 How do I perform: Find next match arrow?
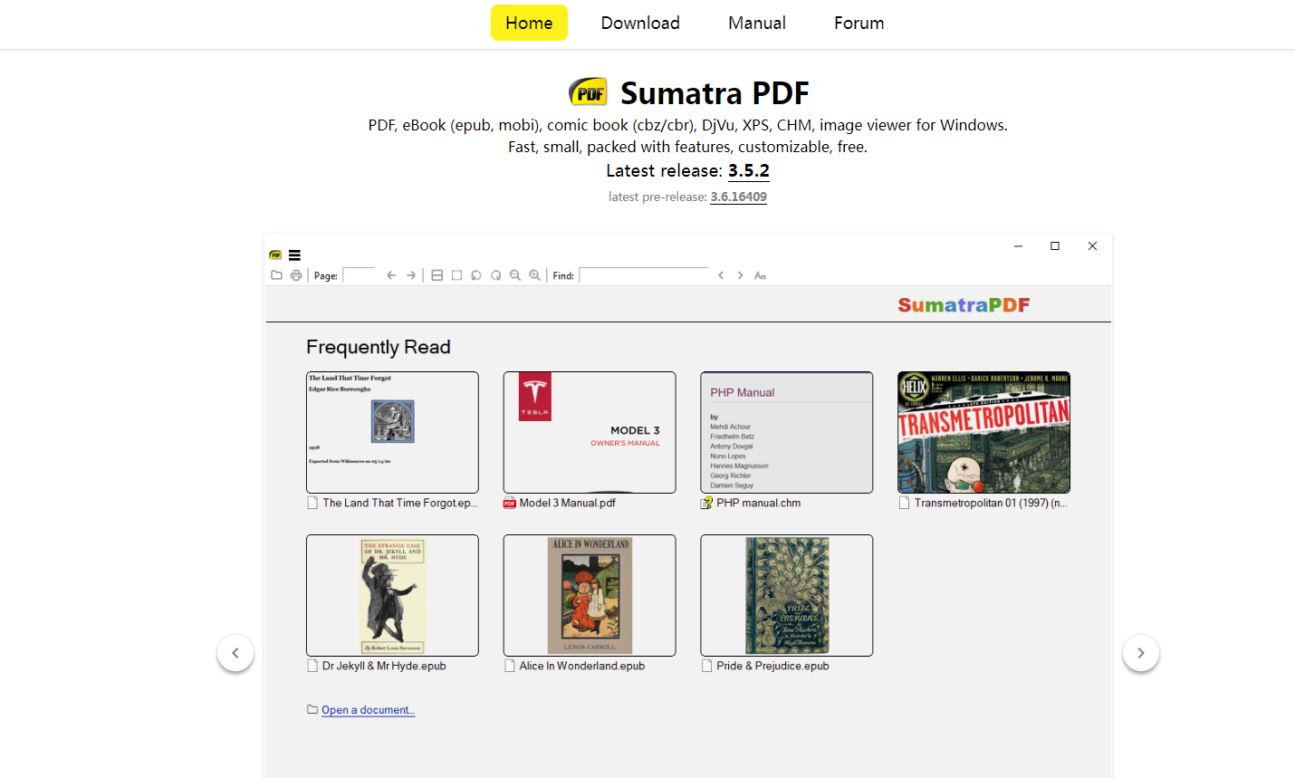740,275
